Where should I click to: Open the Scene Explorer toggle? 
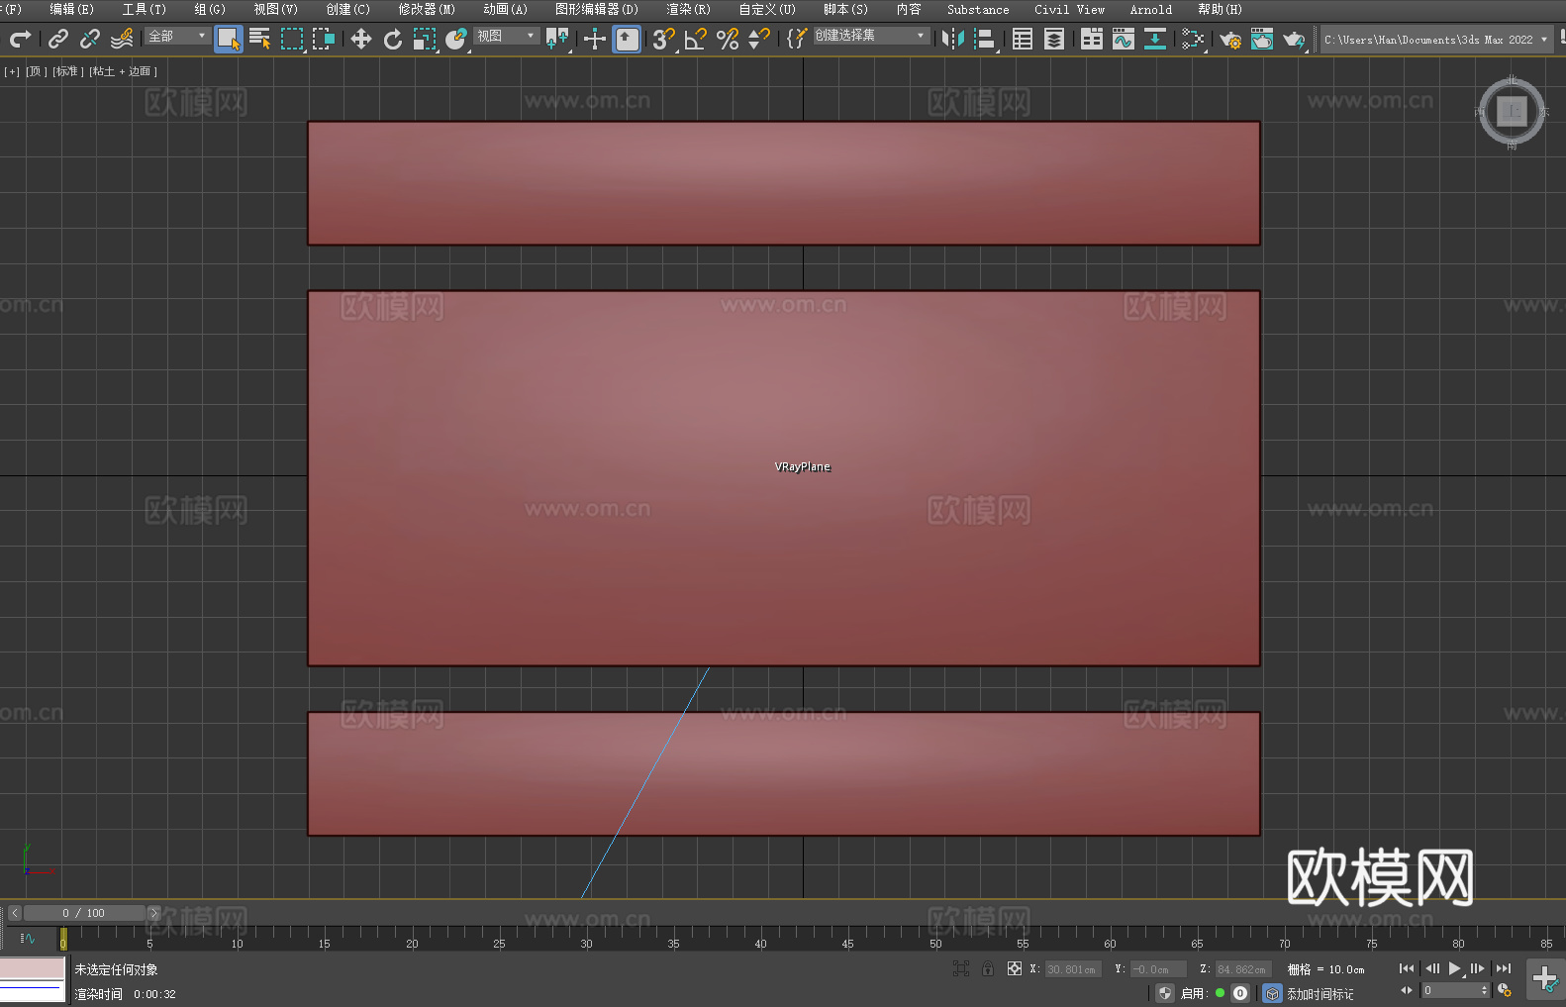1023,39
